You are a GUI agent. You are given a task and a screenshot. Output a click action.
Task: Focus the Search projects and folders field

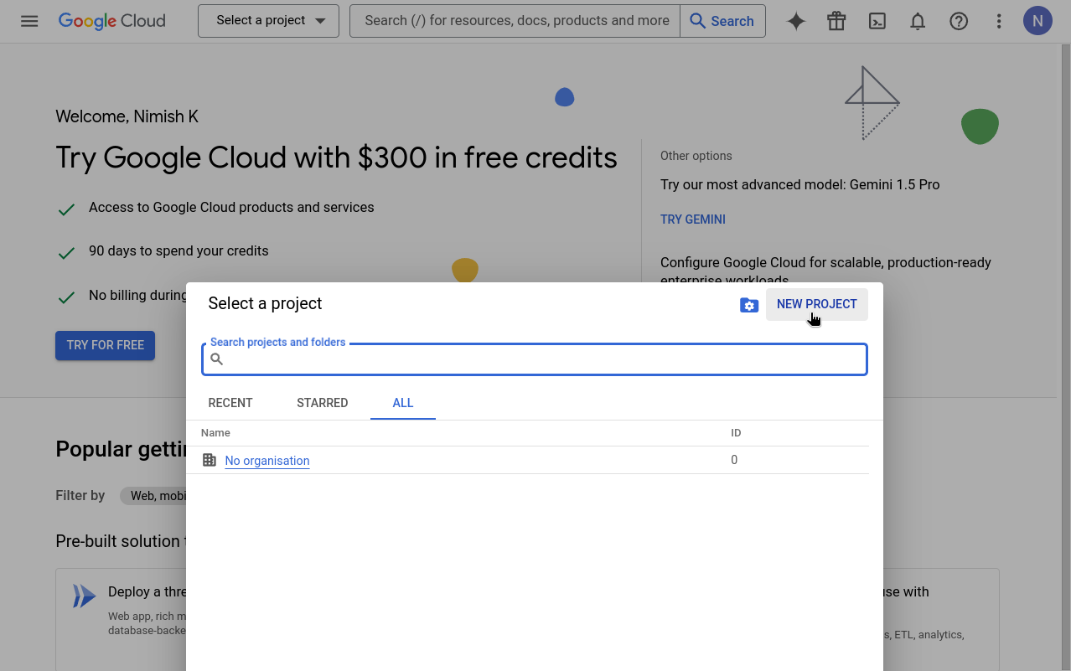click(x=534, y=359)
